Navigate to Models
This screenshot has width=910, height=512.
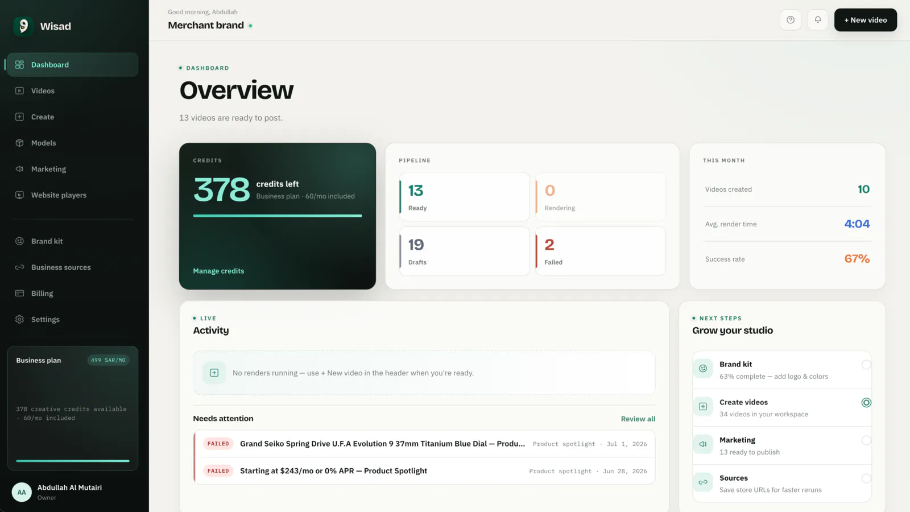pyautogui.click(x=73, y=143)
